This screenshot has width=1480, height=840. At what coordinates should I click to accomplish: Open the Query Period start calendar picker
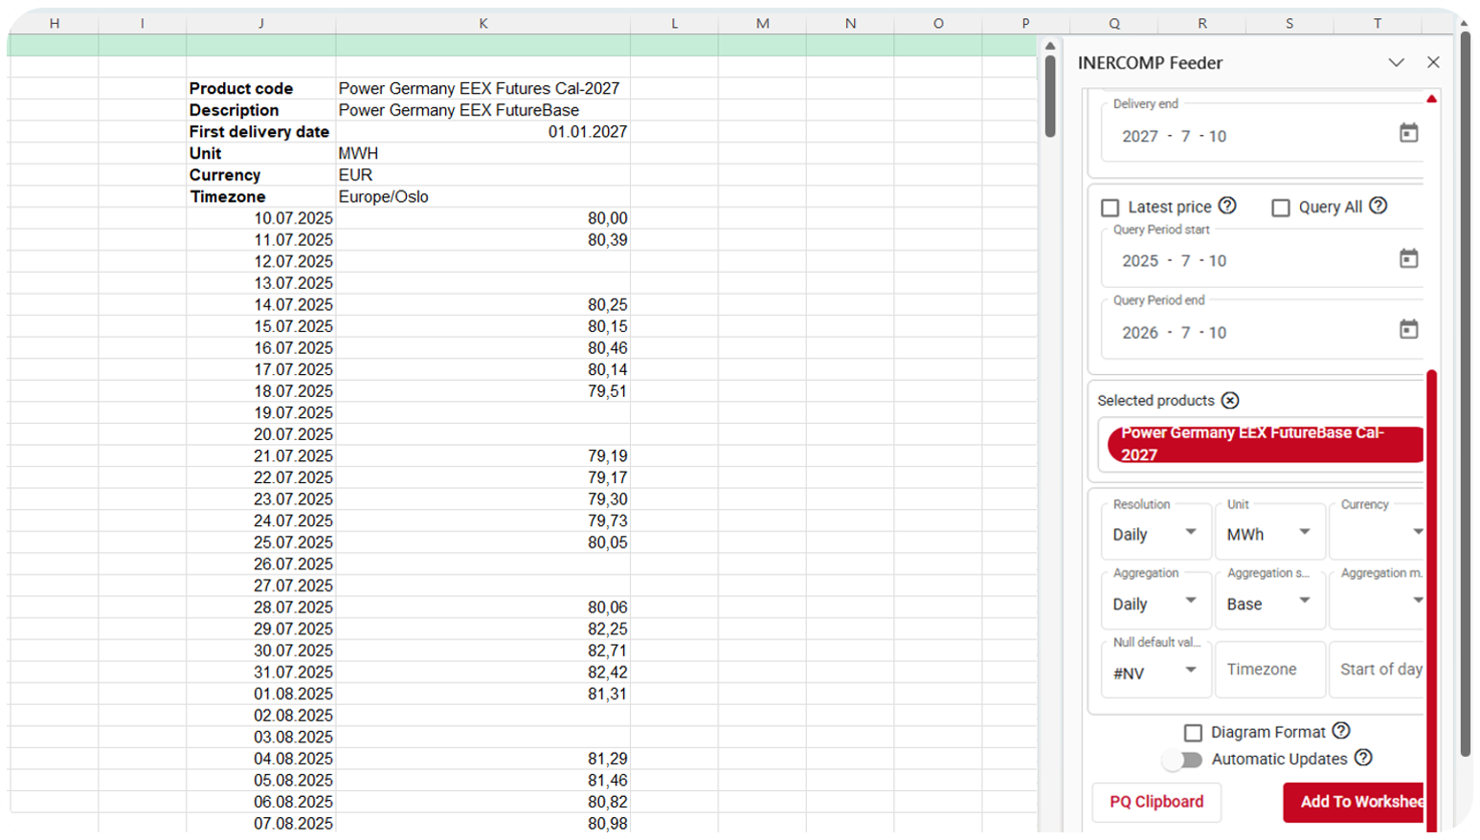(x=1408, y=259)
